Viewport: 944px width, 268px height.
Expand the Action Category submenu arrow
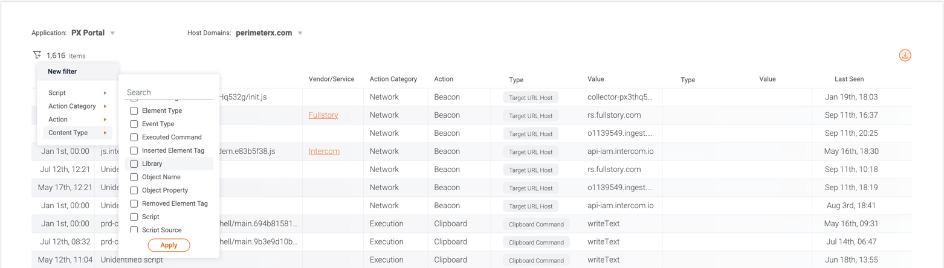105,106
